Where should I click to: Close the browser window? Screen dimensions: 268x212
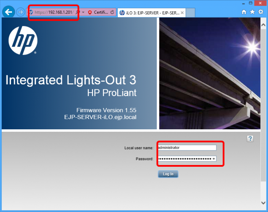pyautogui.click(x=260, y=3)
